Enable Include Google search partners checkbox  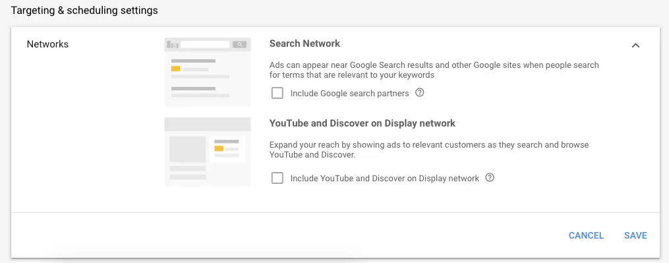(x=277, y=93)
